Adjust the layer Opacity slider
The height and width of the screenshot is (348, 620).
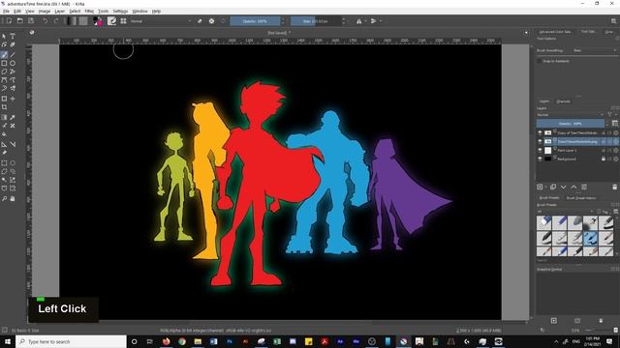(x=571, y=124)
